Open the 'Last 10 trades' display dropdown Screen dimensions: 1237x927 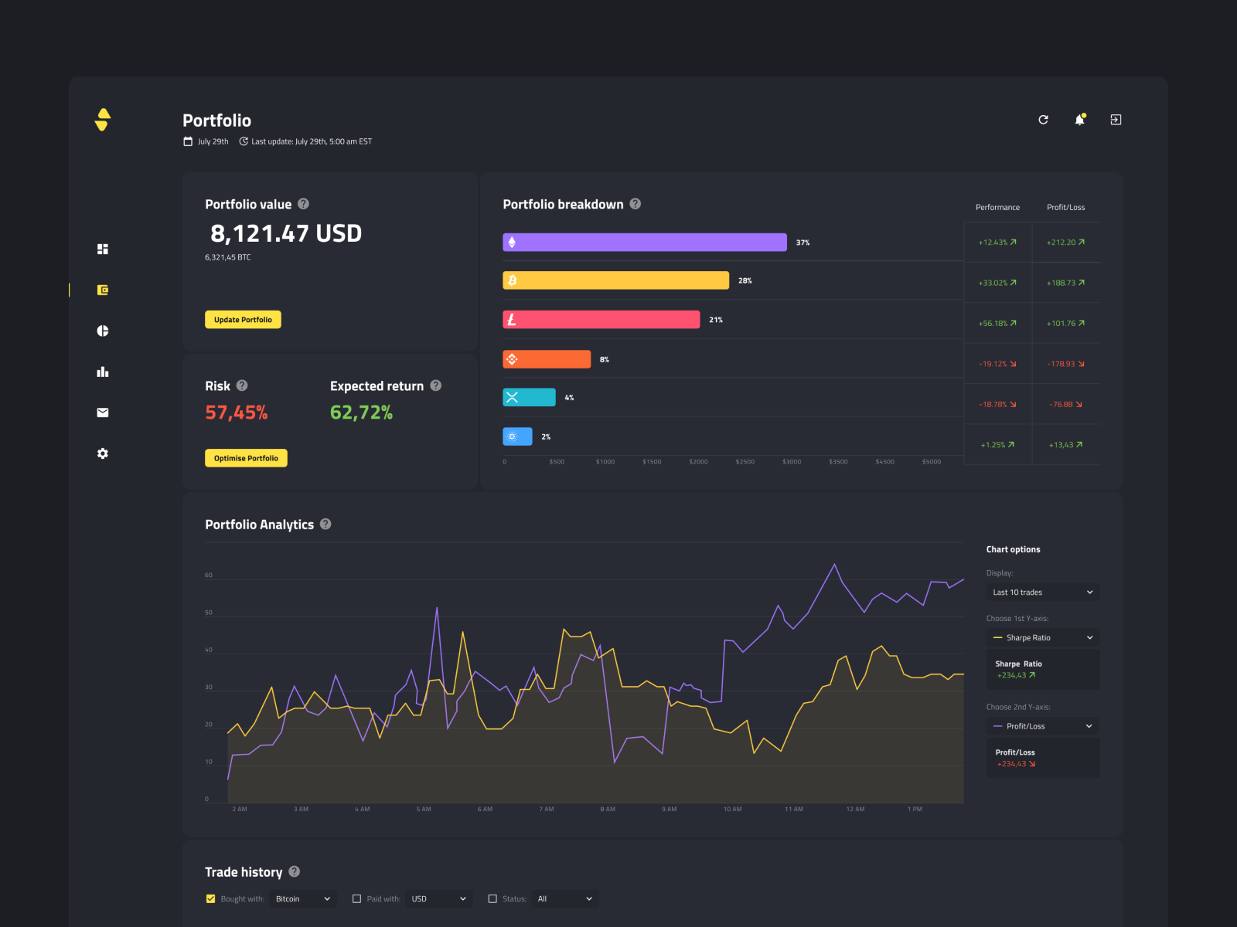1042,592
